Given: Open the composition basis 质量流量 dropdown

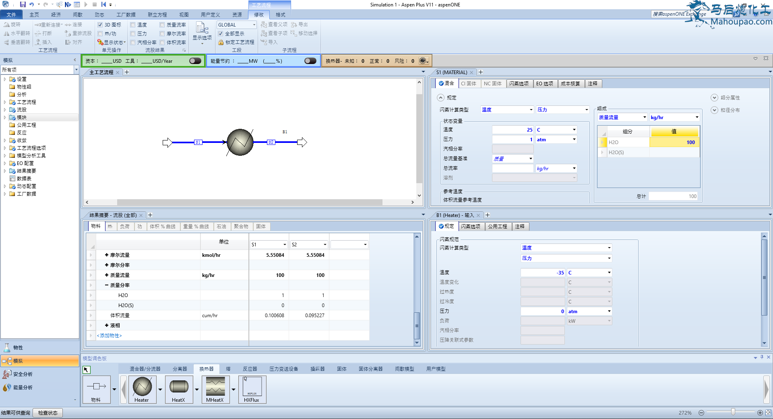Looking at the screenshot, I should pos(644,117).
